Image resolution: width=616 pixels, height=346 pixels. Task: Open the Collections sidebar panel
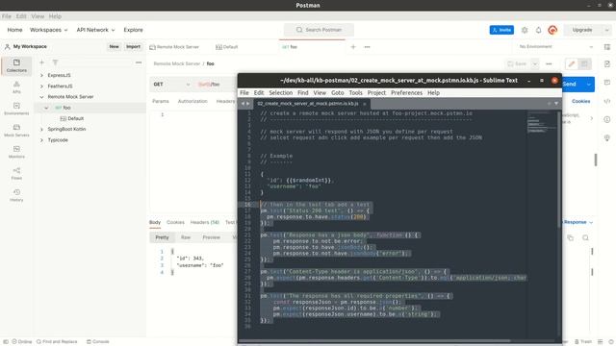coord(16,65)
